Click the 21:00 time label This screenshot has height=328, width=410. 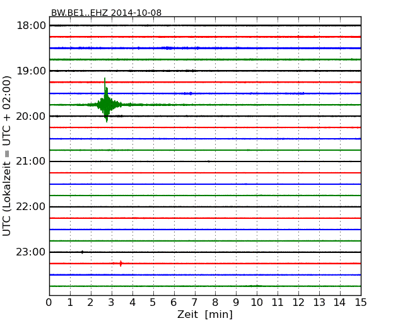pyautogui.click(x=31, y=161)
